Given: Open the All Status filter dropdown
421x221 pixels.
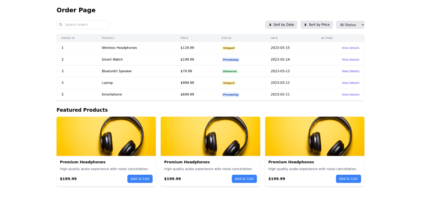Looking at the screenshot, I should pos(350,25).
